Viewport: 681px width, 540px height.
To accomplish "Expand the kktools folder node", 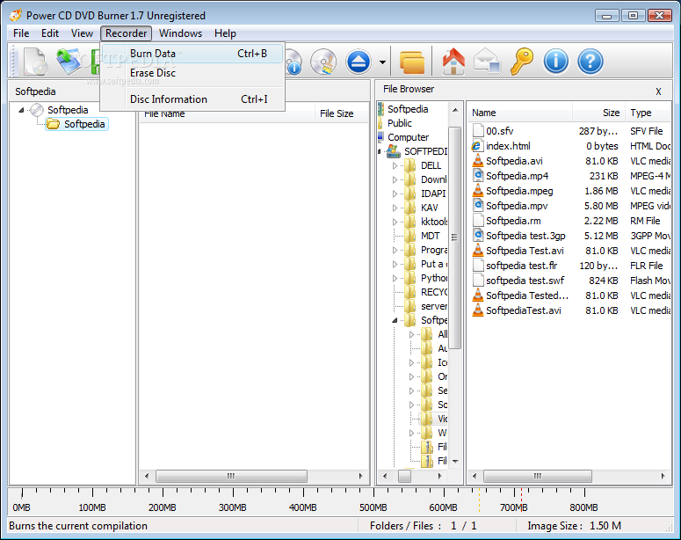I will 395,222.
